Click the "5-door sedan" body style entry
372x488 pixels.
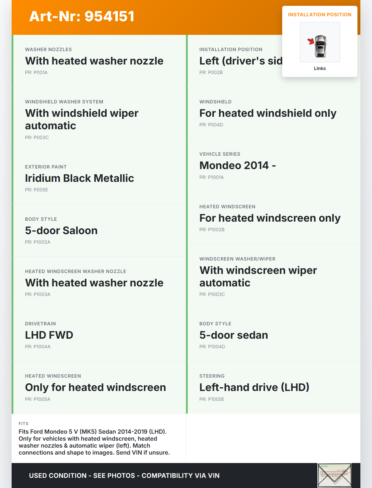(x=233, y=335)
